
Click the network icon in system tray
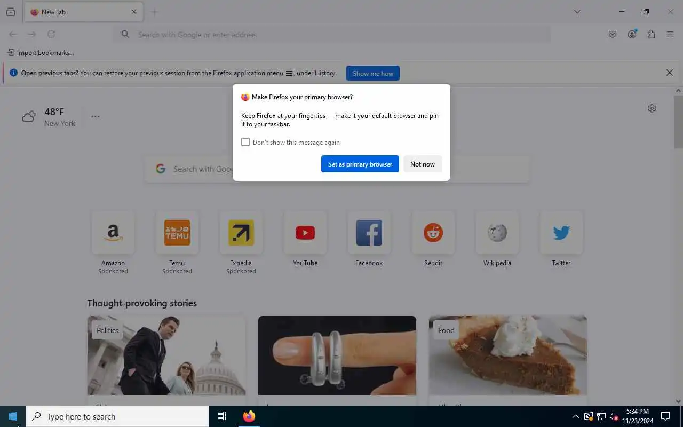(x=601, y=416)
